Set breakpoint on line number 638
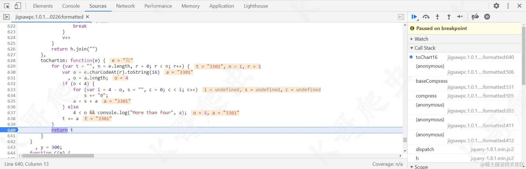This screenshot has height=169, width=526. [12, 118]
